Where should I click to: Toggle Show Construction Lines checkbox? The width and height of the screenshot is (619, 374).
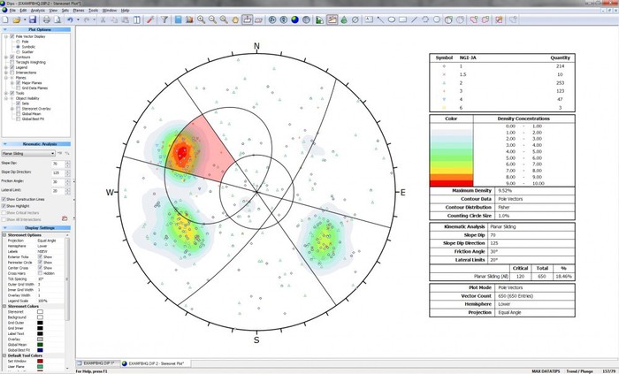click(4, 200)
